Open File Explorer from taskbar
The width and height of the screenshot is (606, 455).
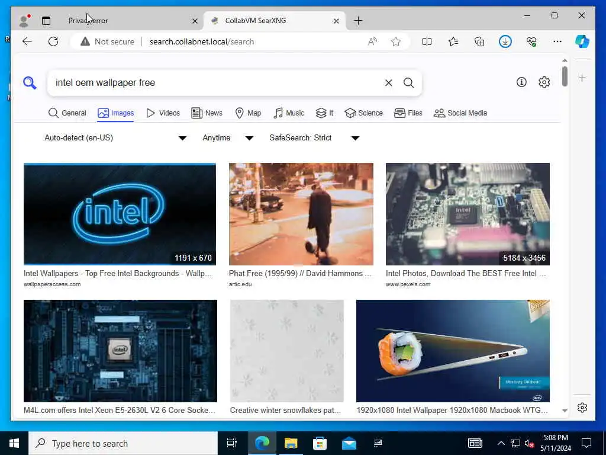291,443
